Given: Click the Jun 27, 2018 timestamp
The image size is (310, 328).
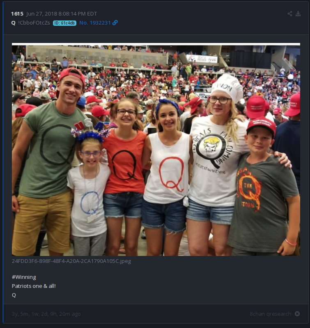Looking at the screenshot, I should coord(62,14).
